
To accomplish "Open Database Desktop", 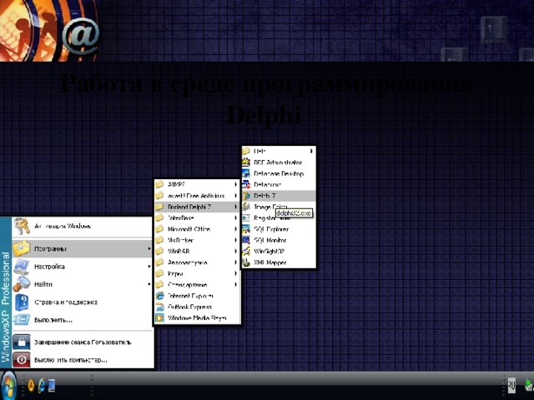I will (278, 173).
